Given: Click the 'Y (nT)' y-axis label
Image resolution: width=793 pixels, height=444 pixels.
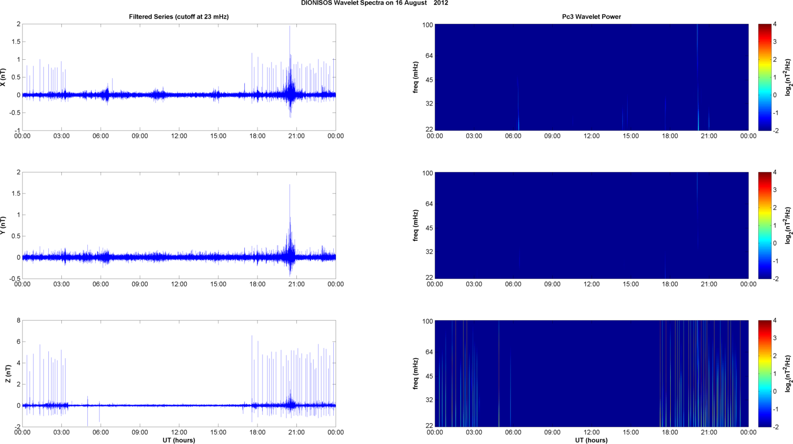Looking at the screenshot, I should tap(4, 226).
